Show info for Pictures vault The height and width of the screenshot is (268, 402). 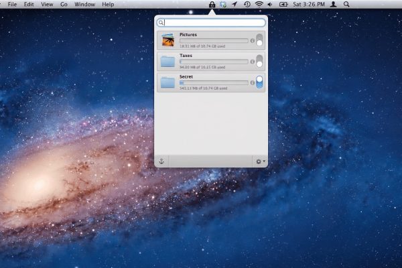(253, 40)
